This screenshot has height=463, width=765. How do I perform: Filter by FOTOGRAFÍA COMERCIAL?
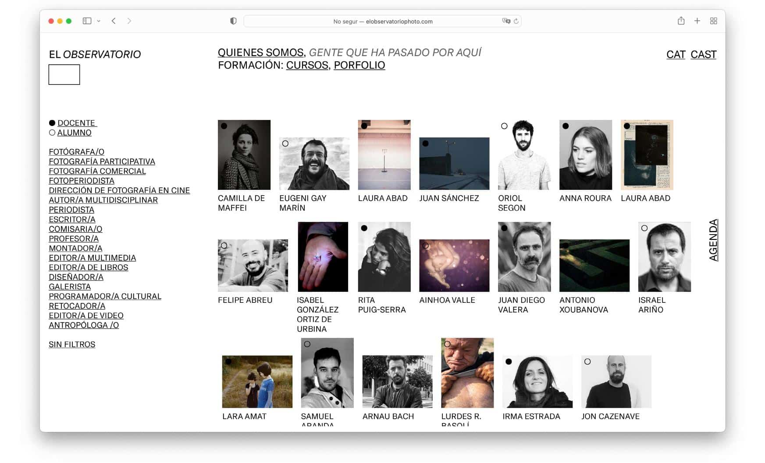[x=97, y=171]
